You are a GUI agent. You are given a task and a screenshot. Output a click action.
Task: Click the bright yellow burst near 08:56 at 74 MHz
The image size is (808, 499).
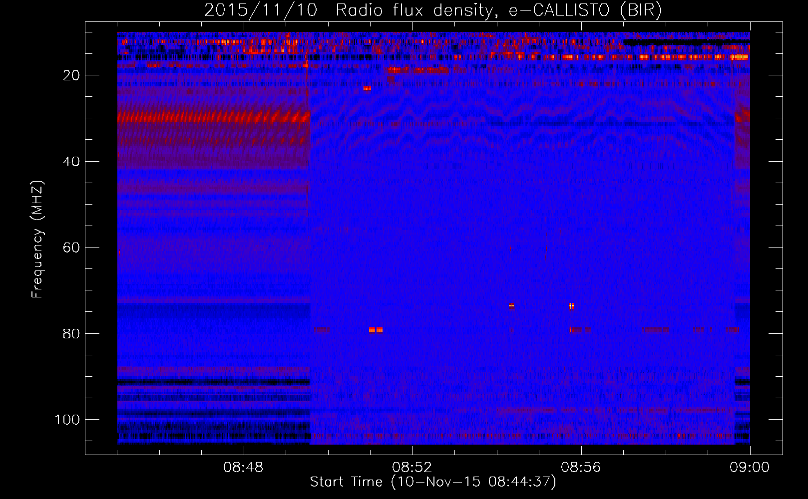[571, 306]
